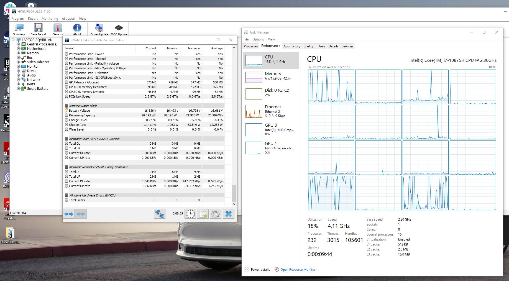509x281 pixels.
Task: Expand the Motherboard tree node
Action: (18, 48)
